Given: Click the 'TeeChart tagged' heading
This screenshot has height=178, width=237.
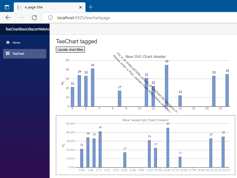Looking at the screenshot, I should click(x=77, y=42).
